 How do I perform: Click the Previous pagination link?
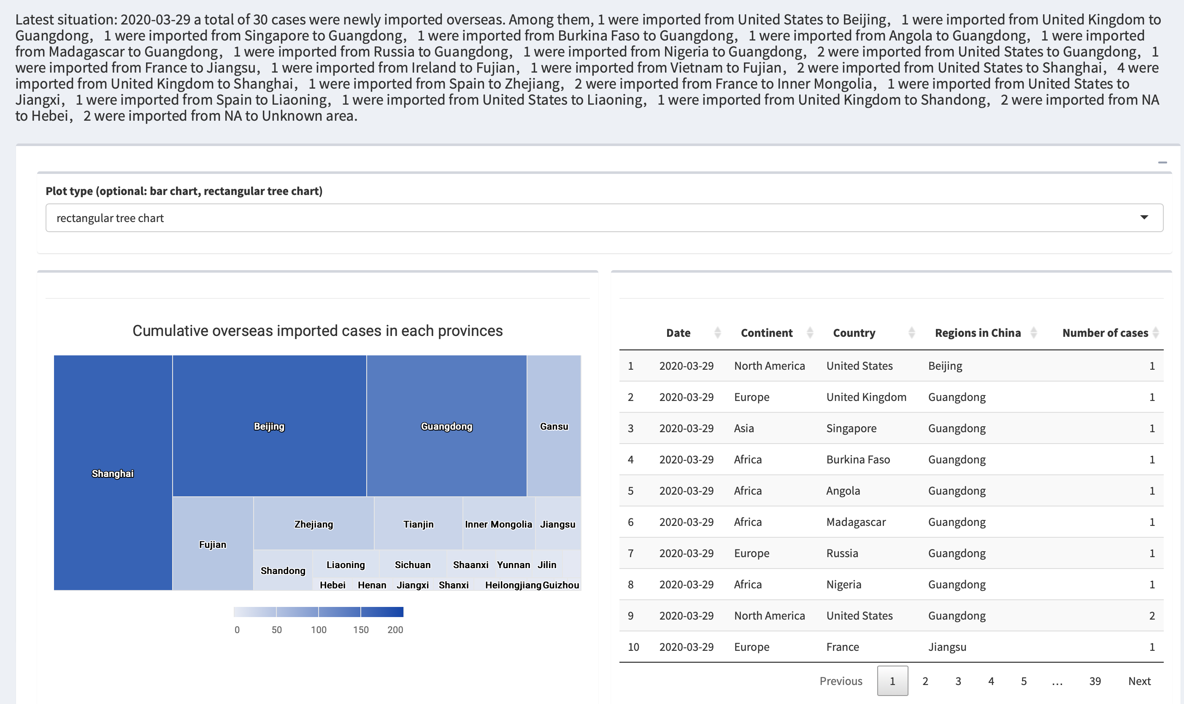click(x=841, y=681)
